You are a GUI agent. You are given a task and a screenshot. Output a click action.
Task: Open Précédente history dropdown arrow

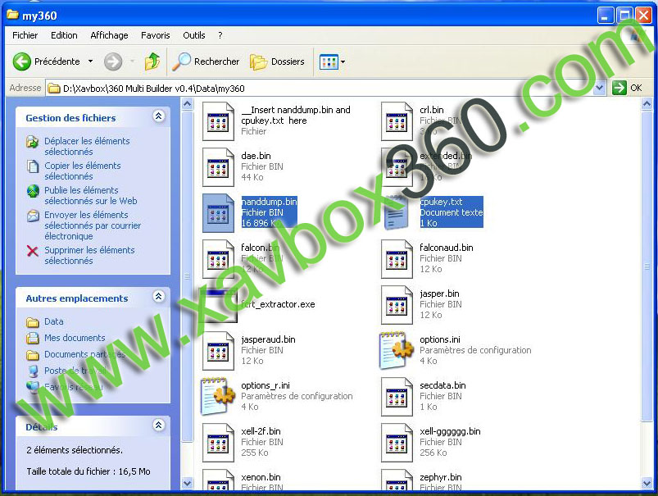(90, 61)
